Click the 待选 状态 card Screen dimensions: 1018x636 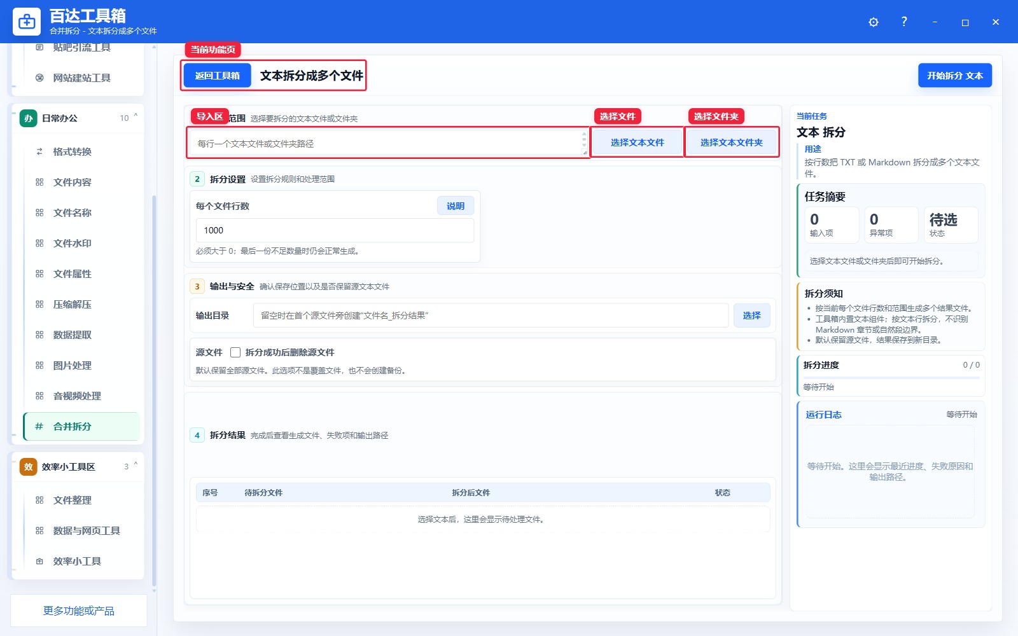(x=951, y=225)
